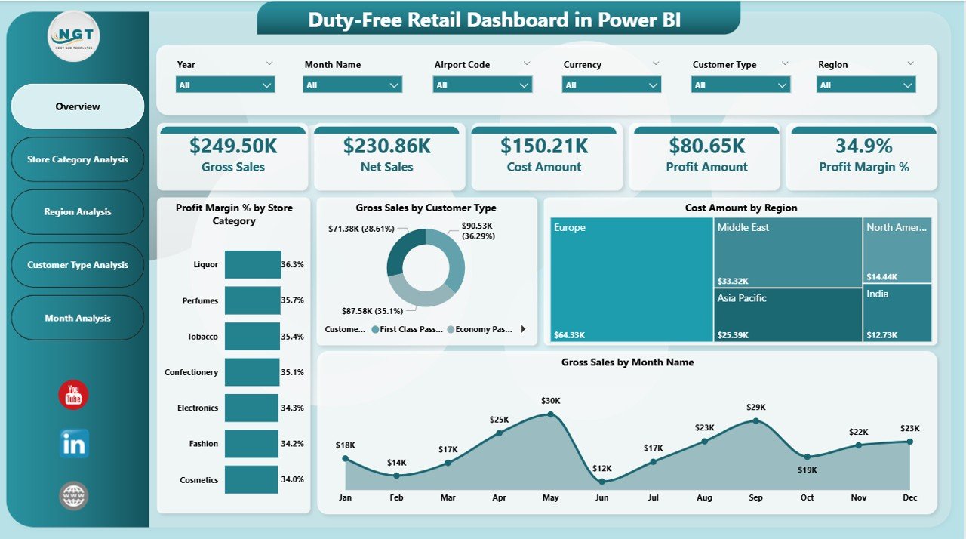
Task: Select the Liquor bar in margin chart
Action: click(x=254, y=264)
